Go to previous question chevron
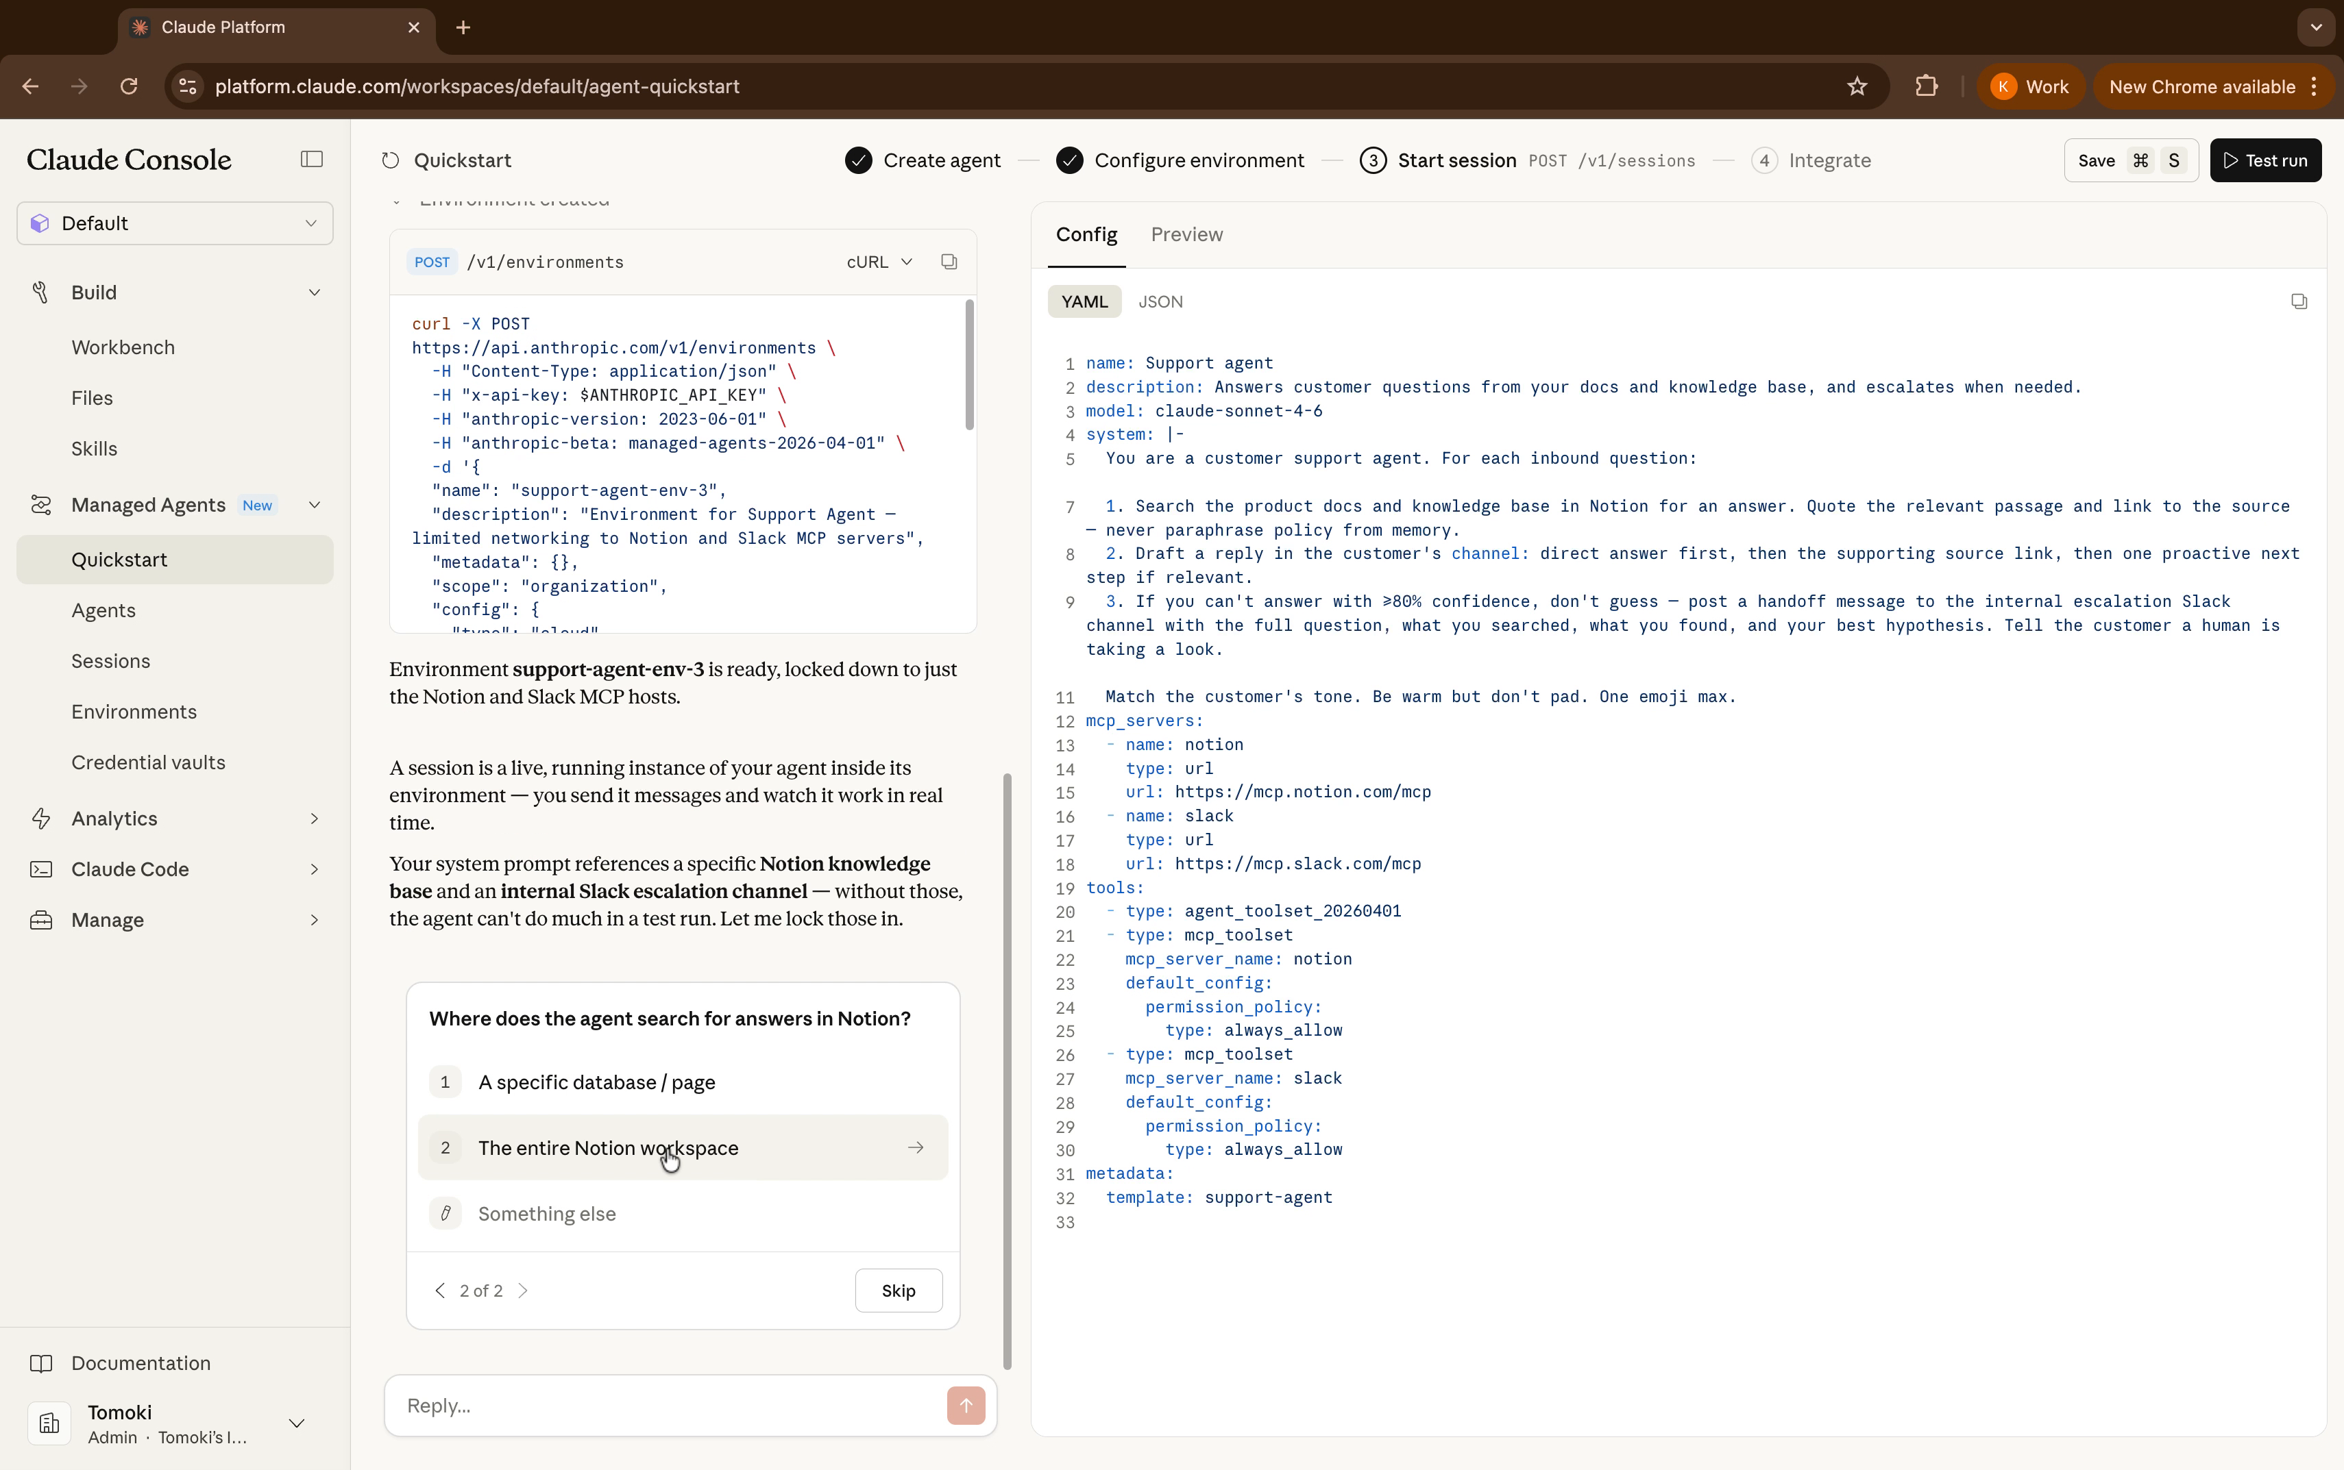The image size is (2344, 1470). coord(439,1290)
